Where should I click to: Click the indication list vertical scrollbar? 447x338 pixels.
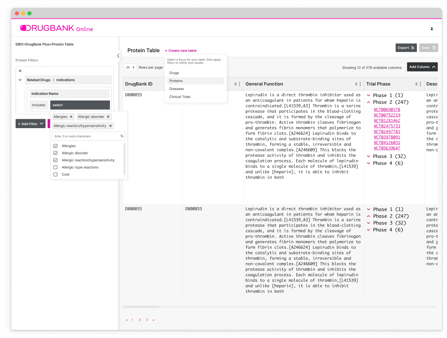pyautogui.click(x=124, y=159)
